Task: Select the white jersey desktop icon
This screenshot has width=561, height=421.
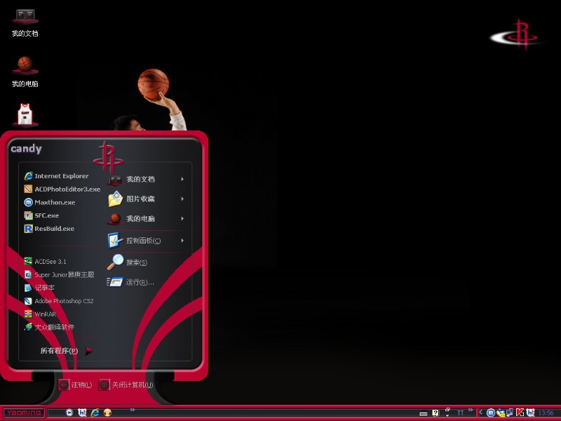Action: pyautogui.click(x=25, y=115)
